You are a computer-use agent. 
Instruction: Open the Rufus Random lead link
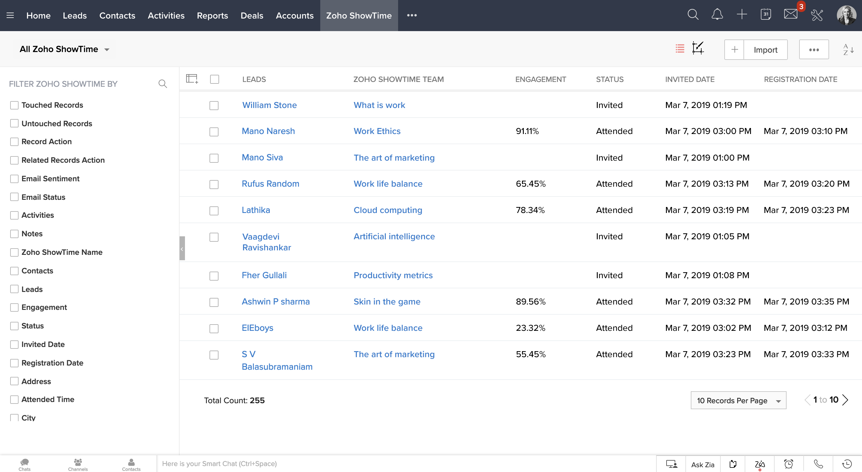pyautogui.click(x=270, y=184)
